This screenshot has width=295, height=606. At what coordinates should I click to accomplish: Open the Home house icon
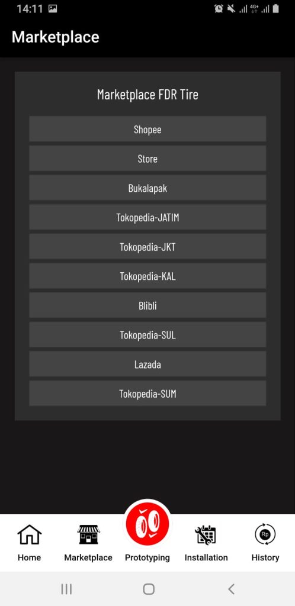30,535
